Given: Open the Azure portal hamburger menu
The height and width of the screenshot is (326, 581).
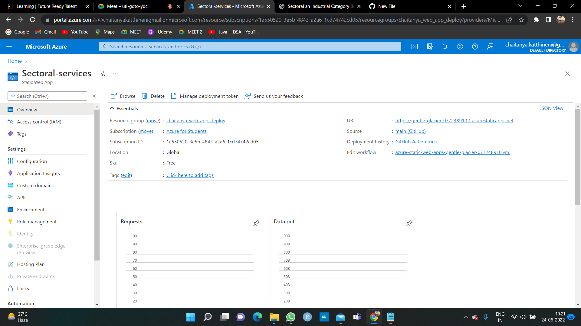Looking at the screenshot, I should pyautogui.click(x=9, y=46).
